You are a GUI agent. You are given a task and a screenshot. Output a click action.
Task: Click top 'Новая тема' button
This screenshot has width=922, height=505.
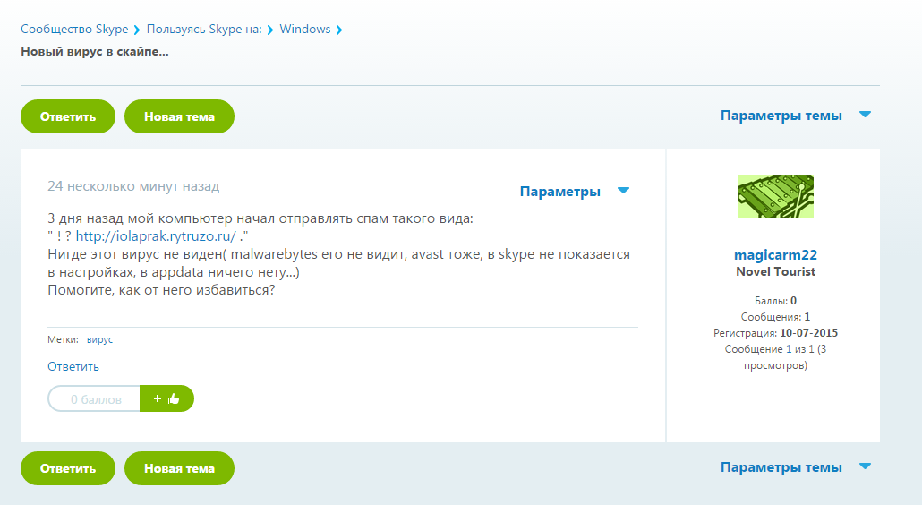[x=179, y=116]
